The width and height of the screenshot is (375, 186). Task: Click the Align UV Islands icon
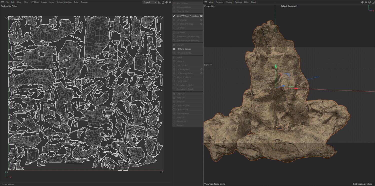coord(174,77)
